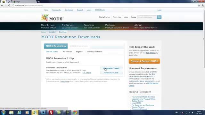Reload the page with the refresh icon
The height and width of the screenshot is (115, 205).
tap(9, 5)
